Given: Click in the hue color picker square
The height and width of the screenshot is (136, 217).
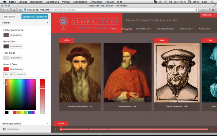Looking at the screenshot, I should tap(21, 95).
